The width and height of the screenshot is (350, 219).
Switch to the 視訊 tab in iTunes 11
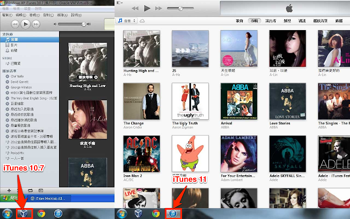pos(302,21)
